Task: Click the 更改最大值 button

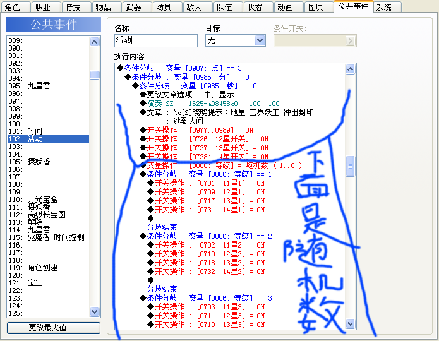Action: click(x=54, y=328)
